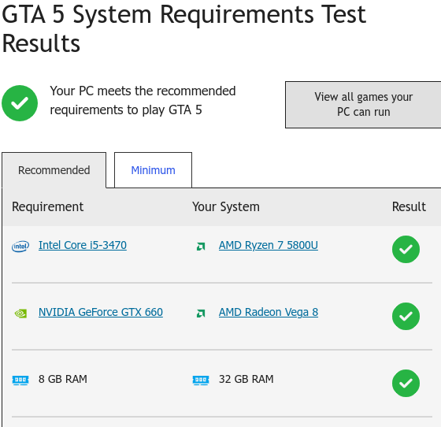Viewport: 441px width, 427px height.
Task: Open the Intel Core i5-3470 link
Action: [x=83, y=245]
